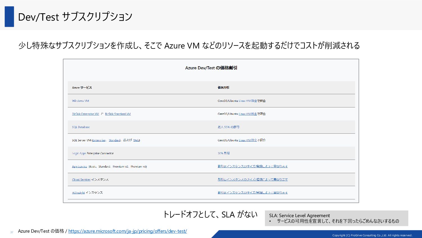
Task: Click the 'SQL Server VM' label text
Action: pyautogui.click(x=82, y=140)
